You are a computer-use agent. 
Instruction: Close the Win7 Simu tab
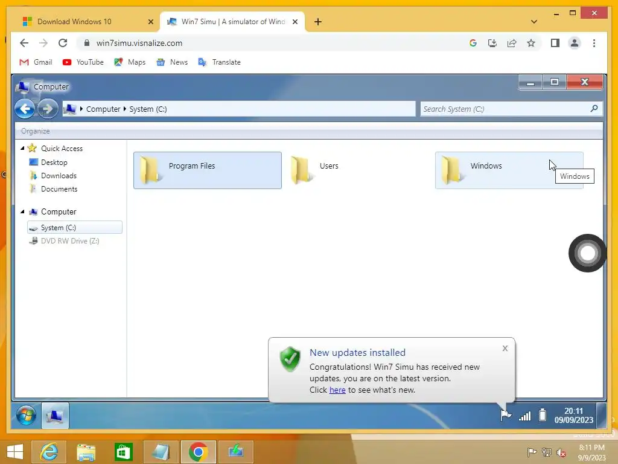[x=295, y=22]
